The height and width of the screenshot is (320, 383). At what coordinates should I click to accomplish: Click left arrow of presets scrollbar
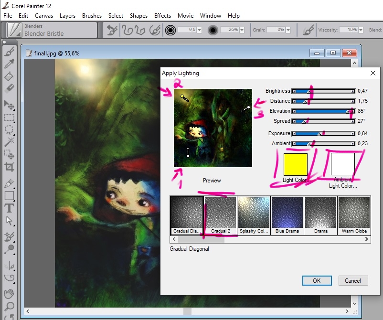(174, 239)
